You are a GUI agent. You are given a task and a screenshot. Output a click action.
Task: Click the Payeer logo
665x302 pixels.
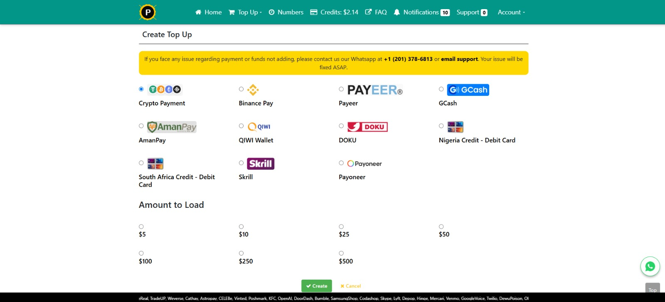click(x=375, y=90)
